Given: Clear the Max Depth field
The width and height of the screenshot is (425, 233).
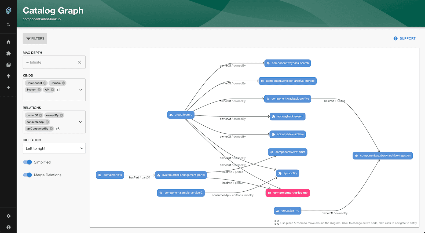Looking at the screenshot, I should pos(79,62).
